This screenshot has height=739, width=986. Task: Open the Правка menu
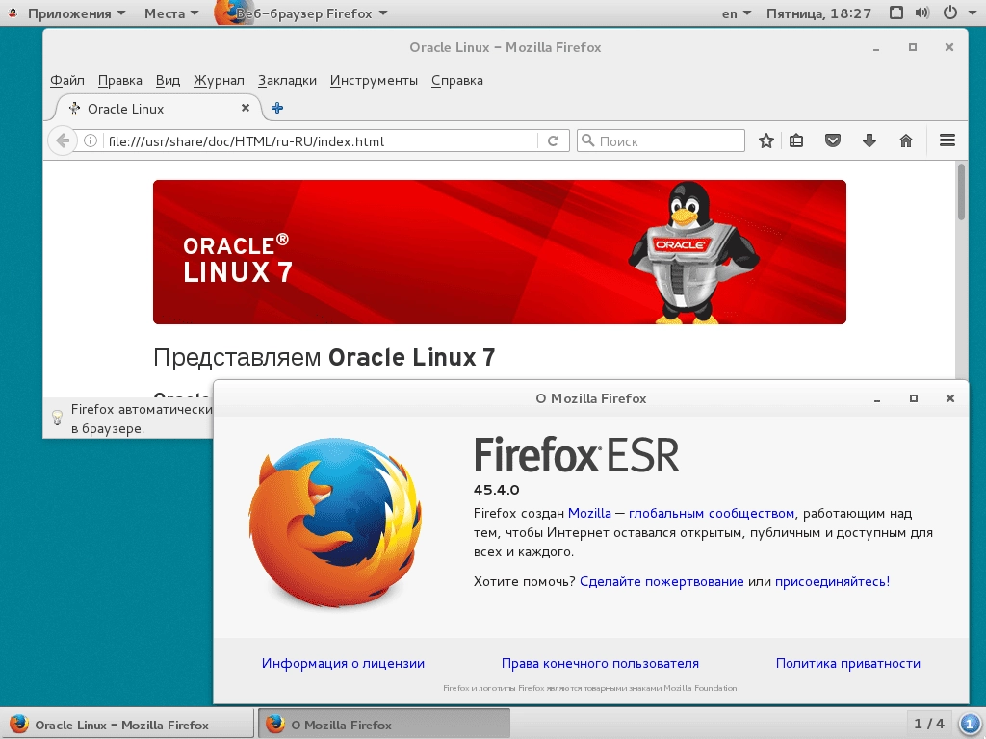[120, 81]
